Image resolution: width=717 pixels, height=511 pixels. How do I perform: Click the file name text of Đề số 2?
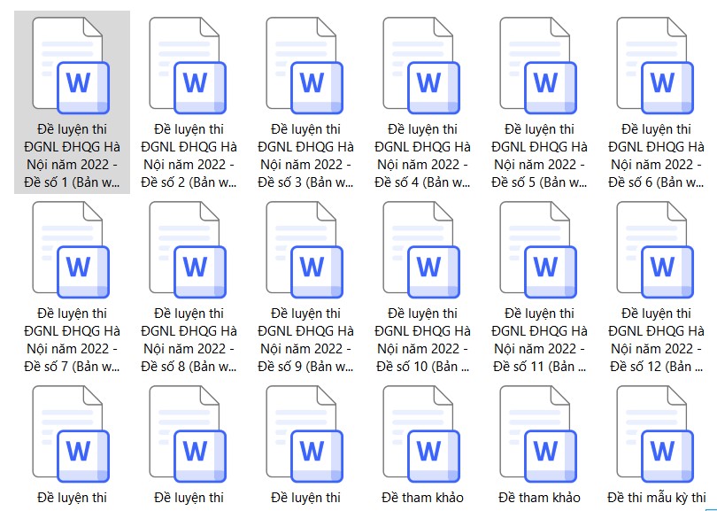point(189,156)
